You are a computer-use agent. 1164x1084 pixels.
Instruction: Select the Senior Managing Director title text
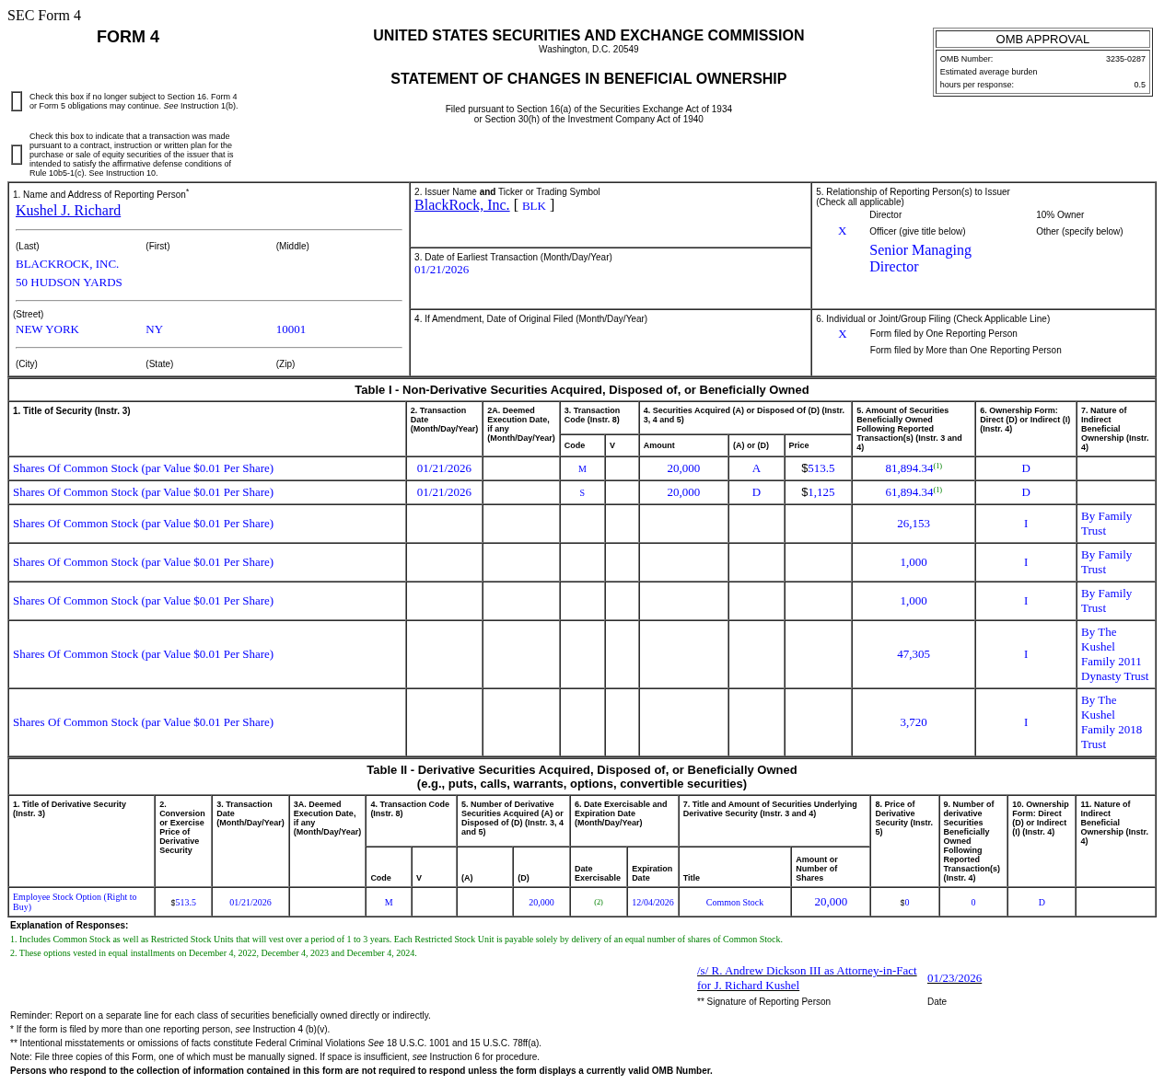[x=920, y=259]
